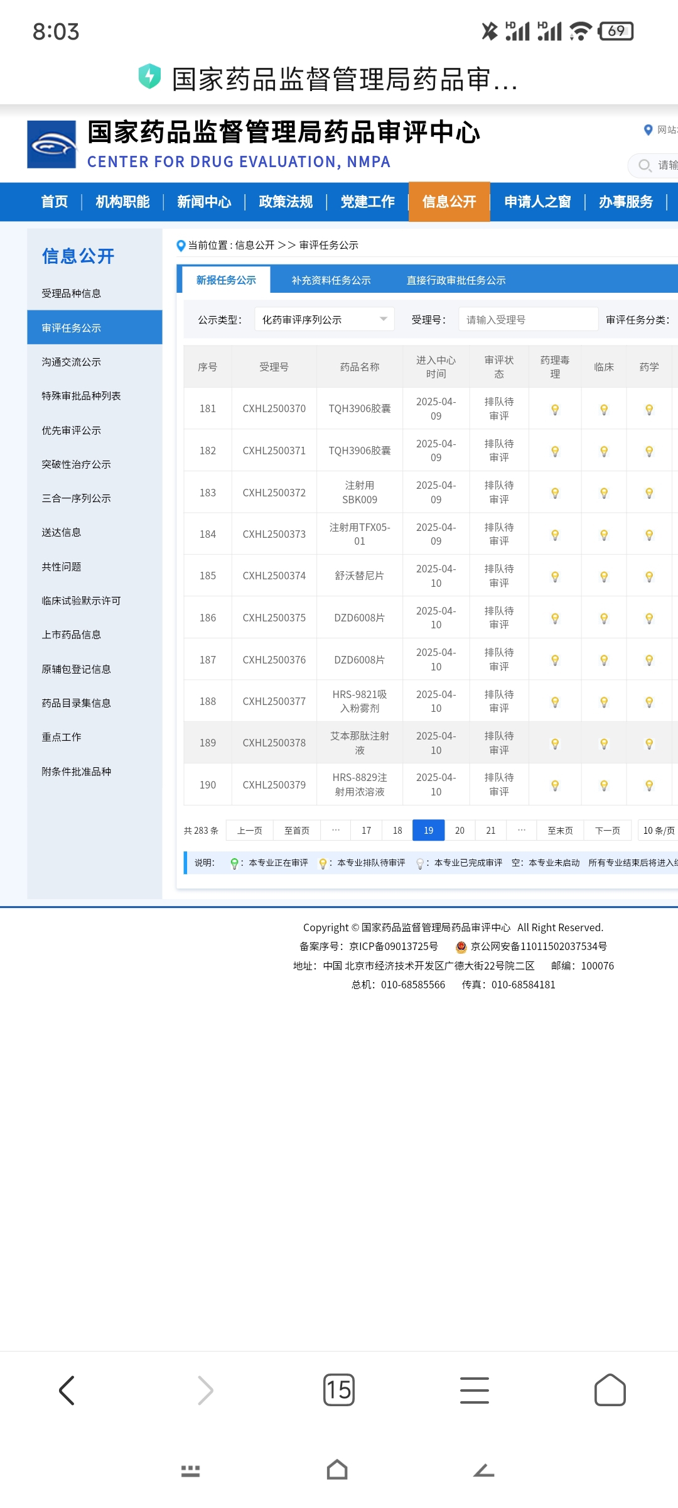Open the 公示类型 dropdown 化药审评序列公示

click(325, 319)
